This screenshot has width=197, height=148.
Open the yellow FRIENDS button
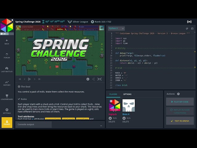[x=7, y=122]
